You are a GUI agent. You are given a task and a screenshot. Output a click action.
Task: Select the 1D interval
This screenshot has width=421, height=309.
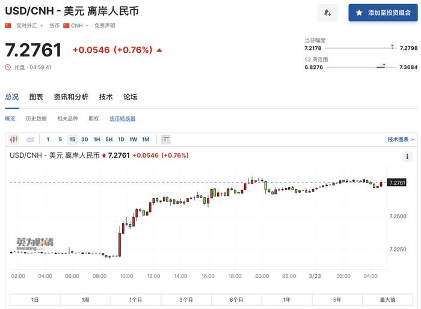(121, 139)
